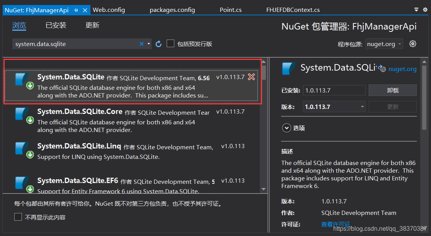Viewport: 431px width, 236px height.
Task: Open the 程序包源 nuget.org dropdown
Action: (x=384, y=44)
